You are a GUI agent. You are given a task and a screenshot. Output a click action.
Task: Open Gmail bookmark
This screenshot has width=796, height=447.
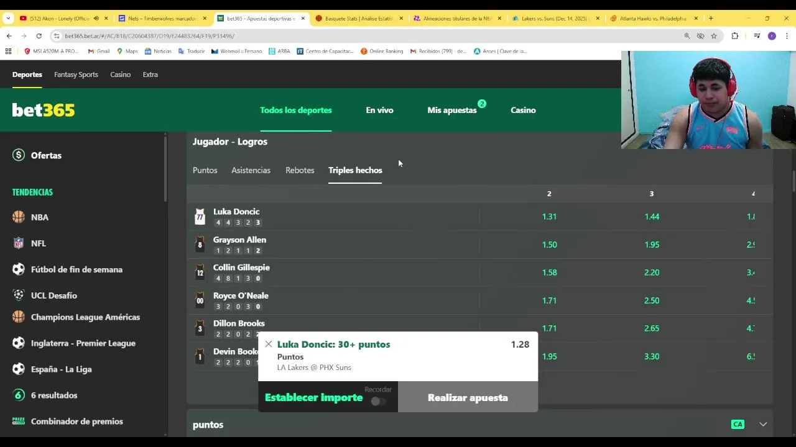(99, 51)
